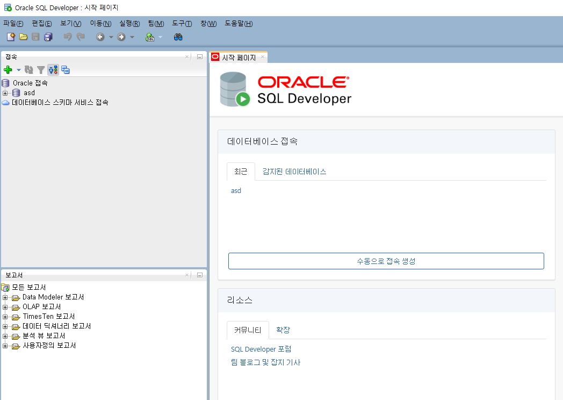This screenshot has height=400, width=563.
Task: Click the Save disk toolbar icon
Action: coord(35,37)
